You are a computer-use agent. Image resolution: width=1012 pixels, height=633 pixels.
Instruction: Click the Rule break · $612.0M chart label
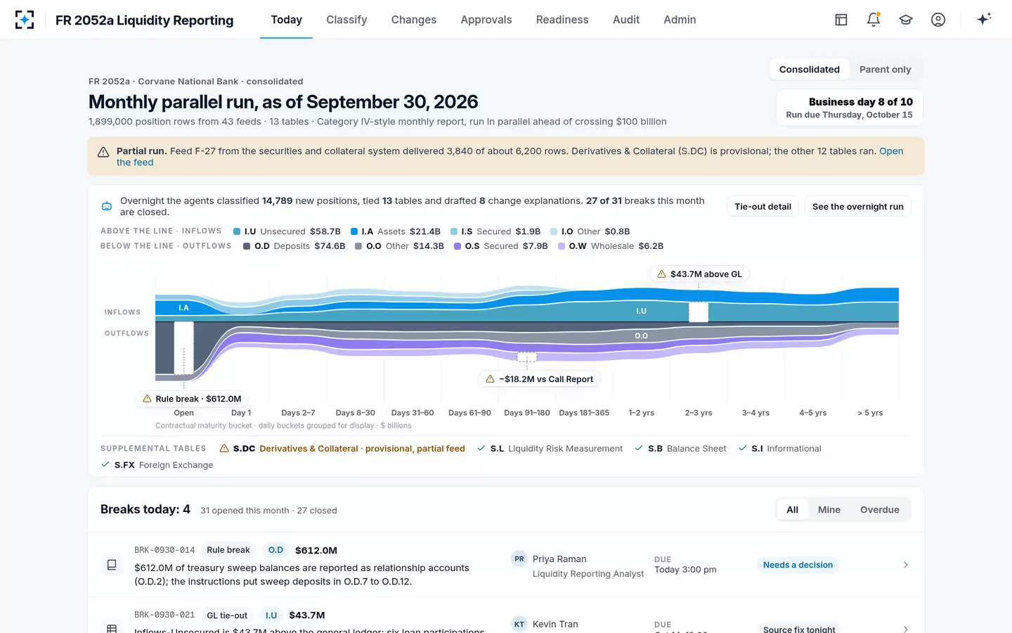192,399
